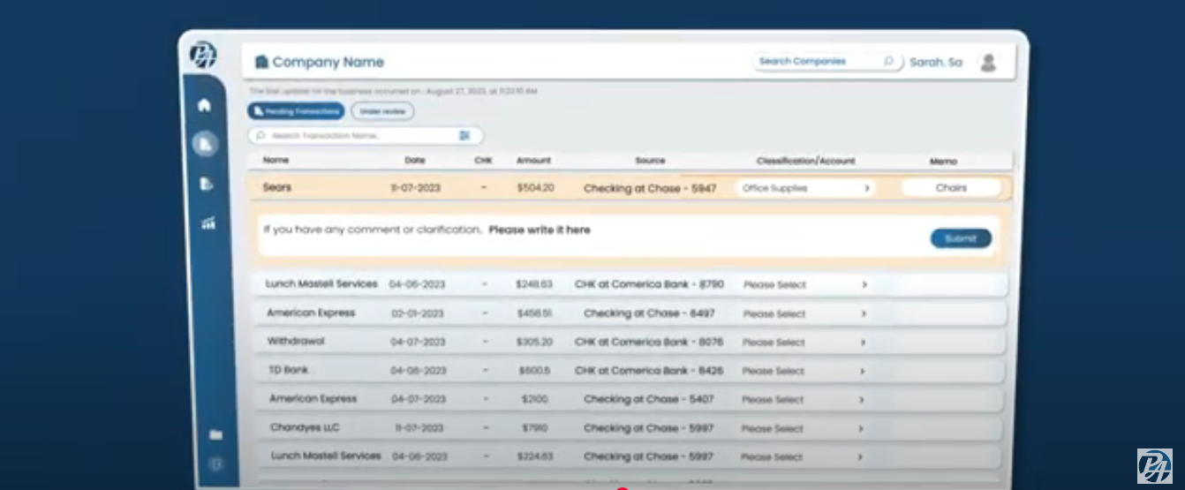Open the transaction filter options icon
1185x490 pixels.
(x=464, y=136)
